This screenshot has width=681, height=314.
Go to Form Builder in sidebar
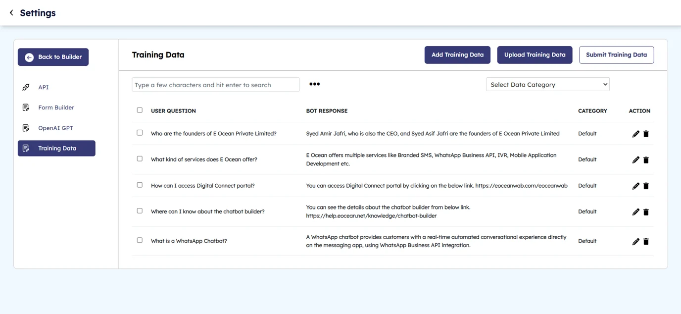(56, 107)
